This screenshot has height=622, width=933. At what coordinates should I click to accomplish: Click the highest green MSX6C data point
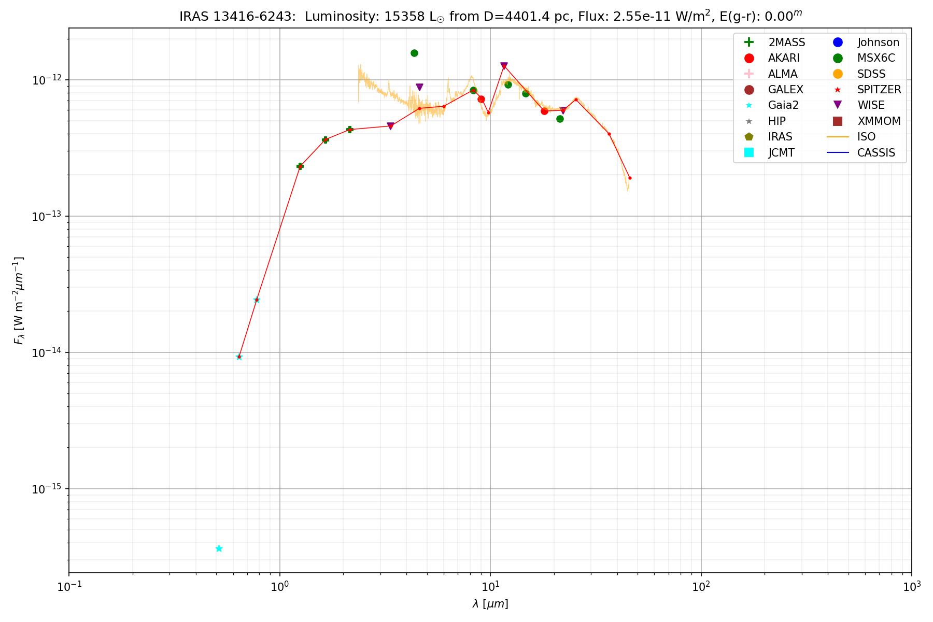[414, 53]
